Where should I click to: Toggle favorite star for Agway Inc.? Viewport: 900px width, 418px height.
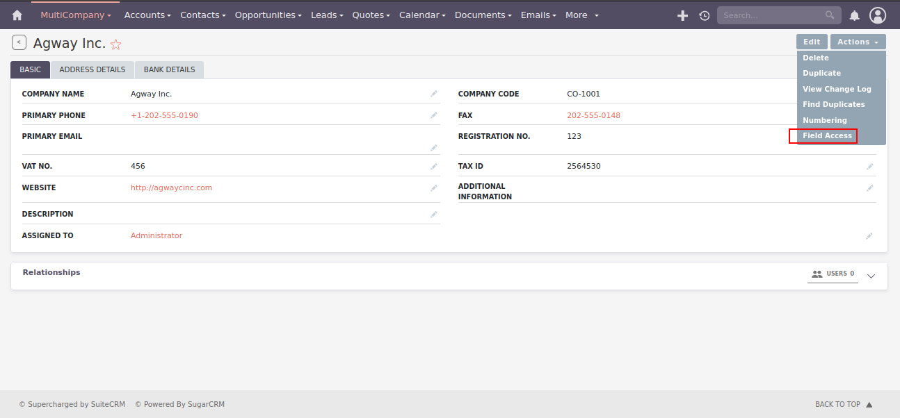[x=115, y=44]
